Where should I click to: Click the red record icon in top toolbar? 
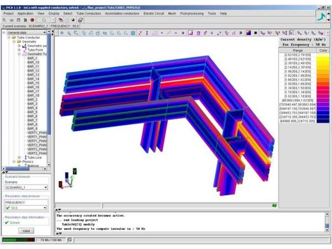[x=33, y=20]
